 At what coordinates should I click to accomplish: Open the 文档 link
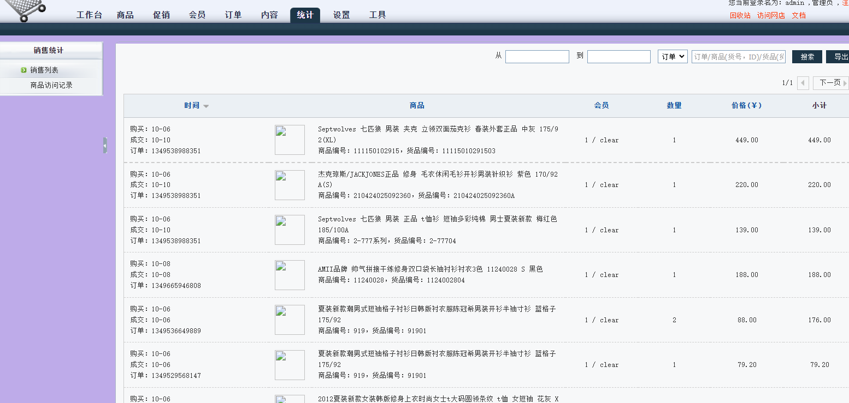(799, 15)
